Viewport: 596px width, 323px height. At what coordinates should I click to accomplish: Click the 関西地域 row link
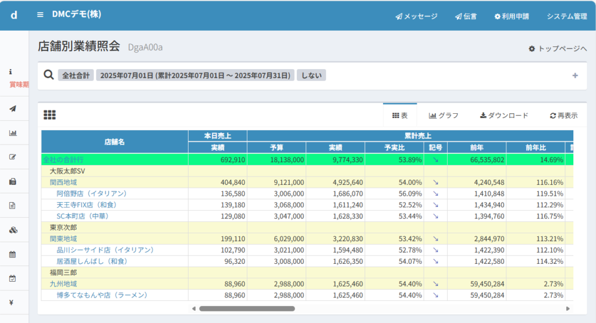pos(63,182)
